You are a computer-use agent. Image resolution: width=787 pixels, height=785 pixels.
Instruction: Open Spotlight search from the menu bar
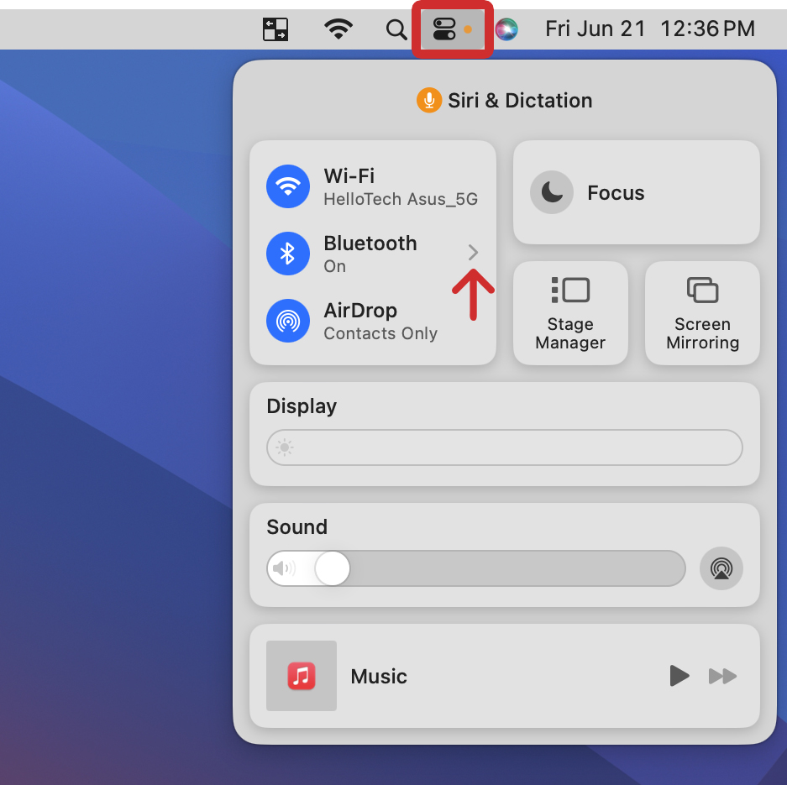[x=396, y=29]
